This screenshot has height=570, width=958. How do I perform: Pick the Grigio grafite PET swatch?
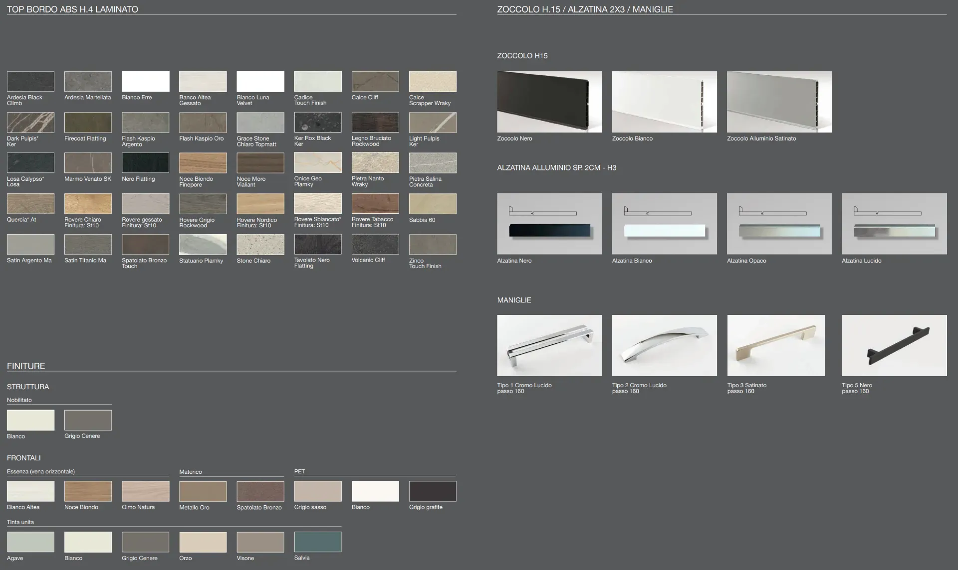coord(433,491)
